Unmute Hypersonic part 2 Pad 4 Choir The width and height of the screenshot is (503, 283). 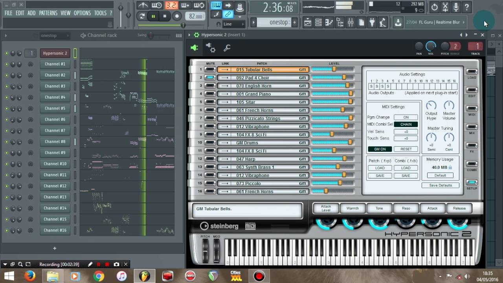click(x=210, y=77)
